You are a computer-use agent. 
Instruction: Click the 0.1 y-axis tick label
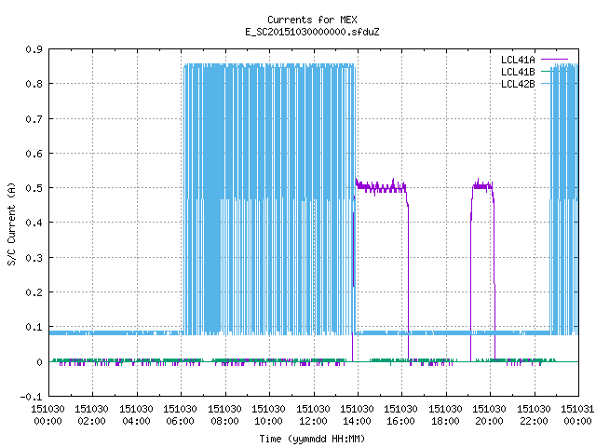34,327
